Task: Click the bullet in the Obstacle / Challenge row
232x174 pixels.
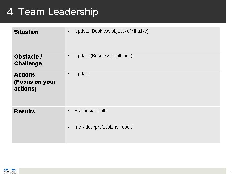Action: [x=69, y=56]
